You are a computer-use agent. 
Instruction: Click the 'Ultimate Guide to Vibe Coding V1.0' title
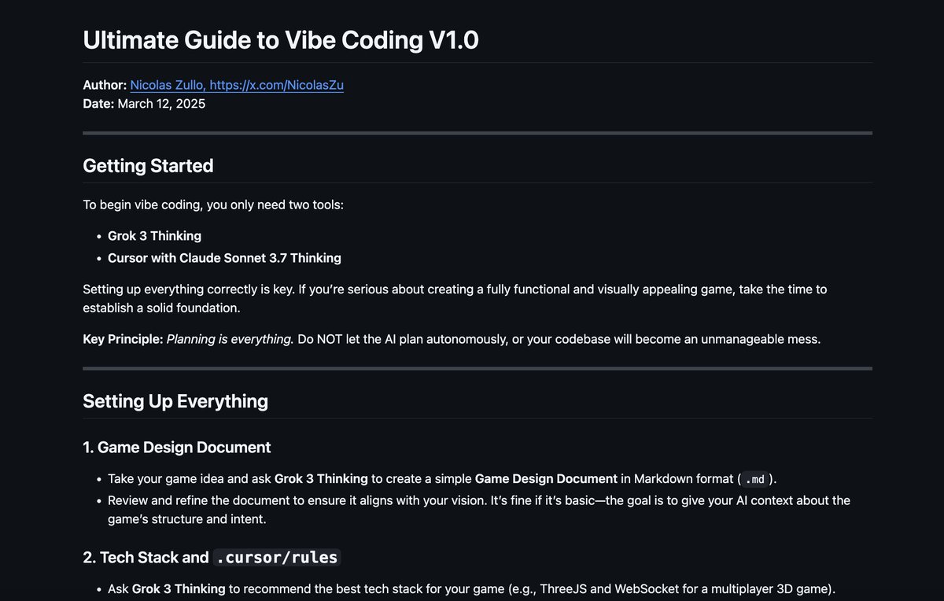click(281, 39)
